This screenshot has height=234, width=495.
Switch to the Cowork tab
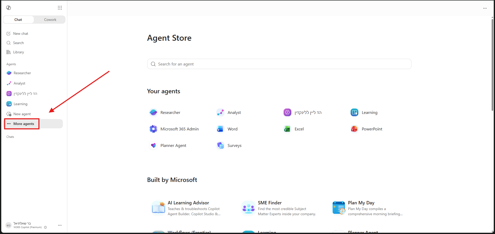pos(50,20)
